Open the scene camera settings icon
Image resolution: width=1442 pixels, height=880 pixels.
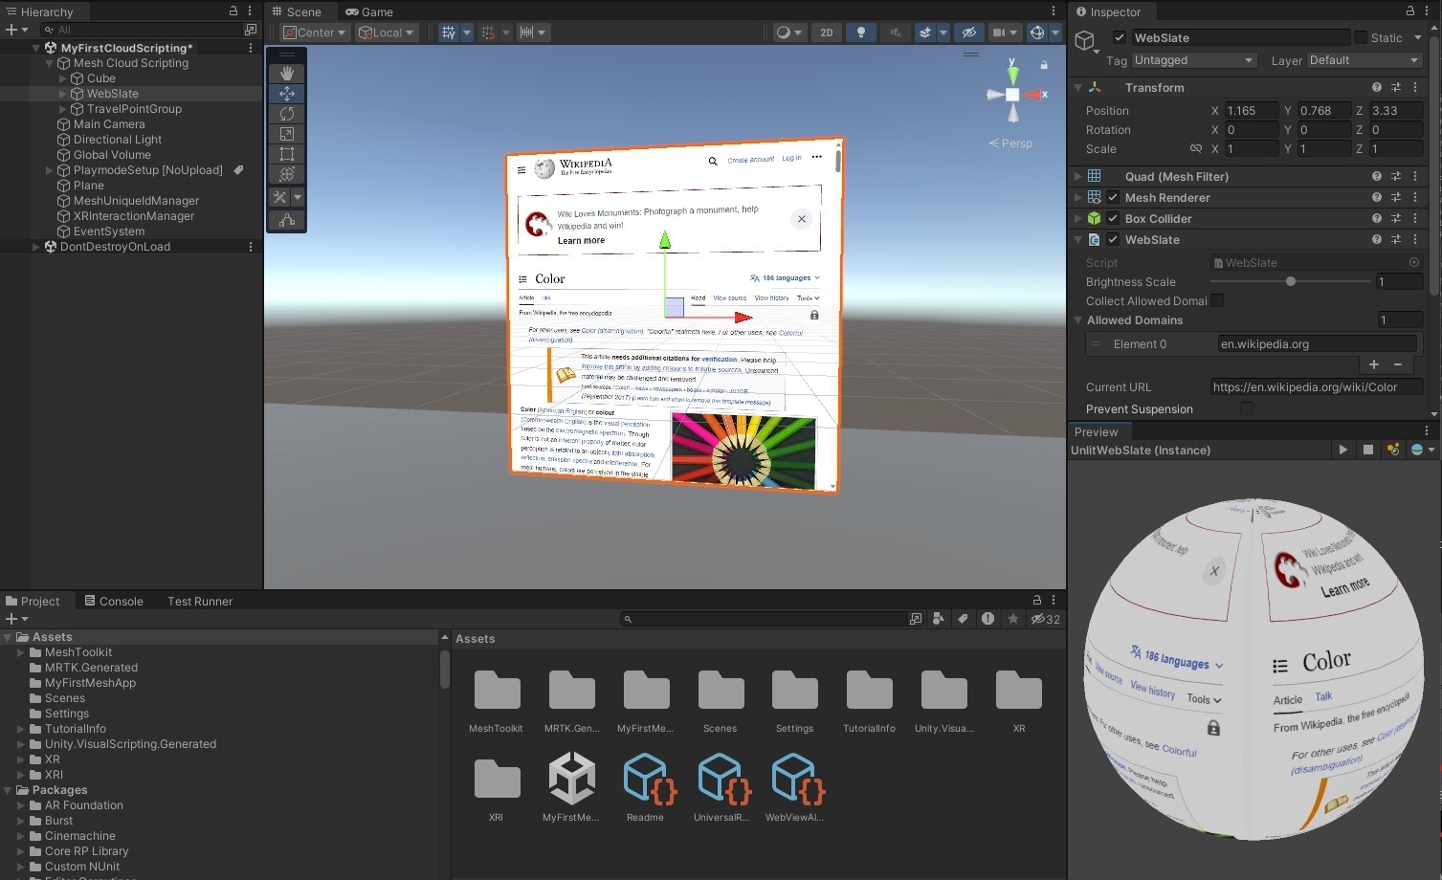pyautogui.click(x=999, y=33)
